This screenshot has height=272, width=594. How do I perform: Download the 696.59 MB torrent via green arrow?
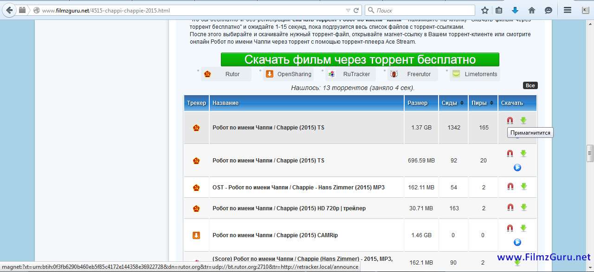tap(523, 154)
